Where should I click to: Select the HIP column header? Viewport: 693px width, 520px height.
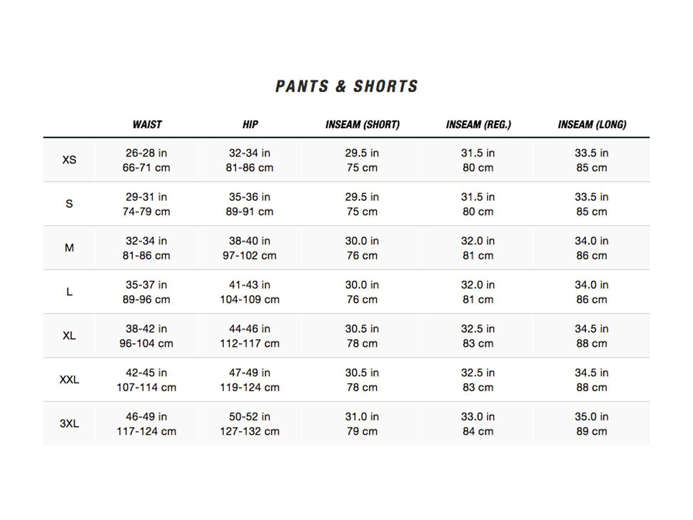click(x=250, y=125)
